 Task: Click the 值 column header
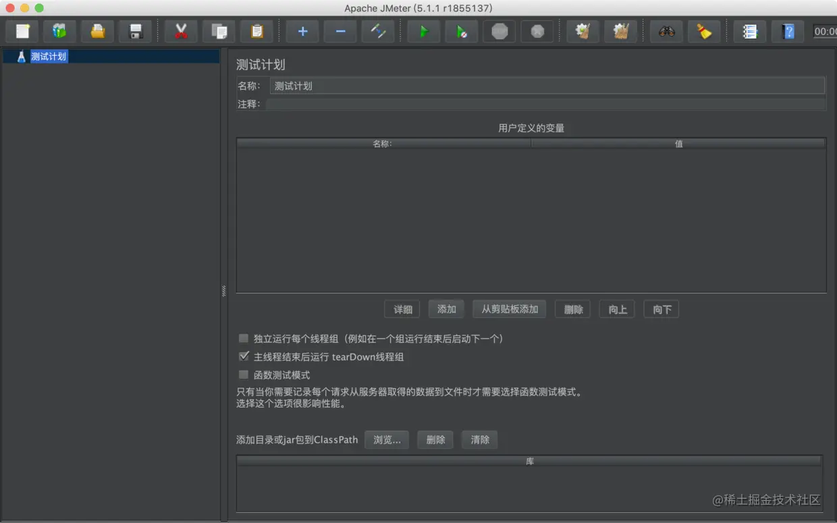click(x=678, y=144)
